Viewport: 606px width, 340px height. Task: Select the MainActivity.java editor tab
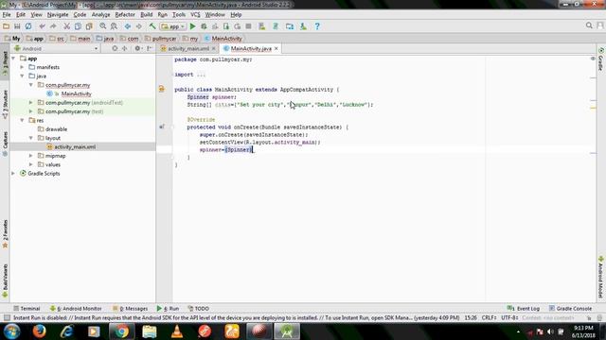point(251,48)
